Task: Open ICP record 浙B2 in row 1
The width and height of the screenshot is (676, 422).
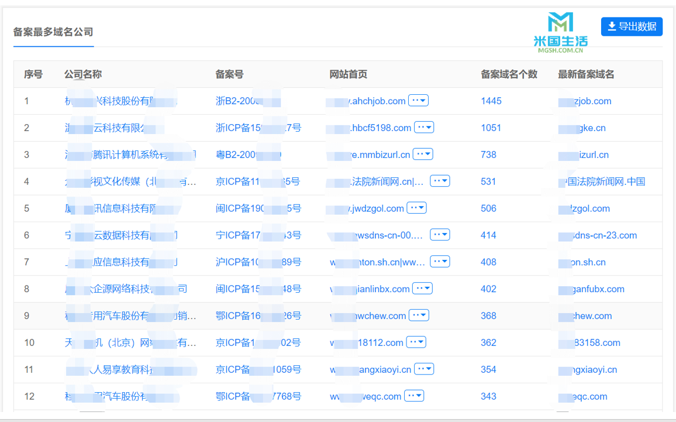Action: point(248,101)
